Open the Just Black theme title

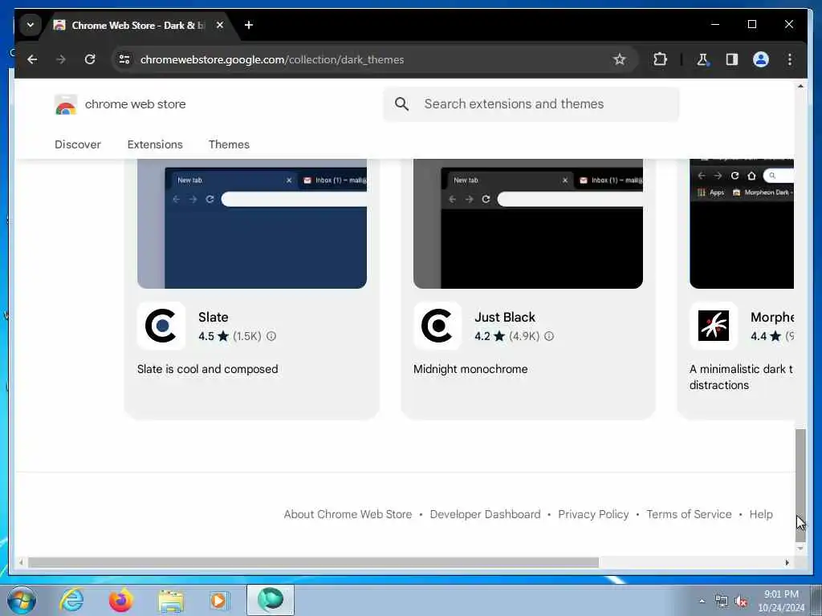pos(505,318)
